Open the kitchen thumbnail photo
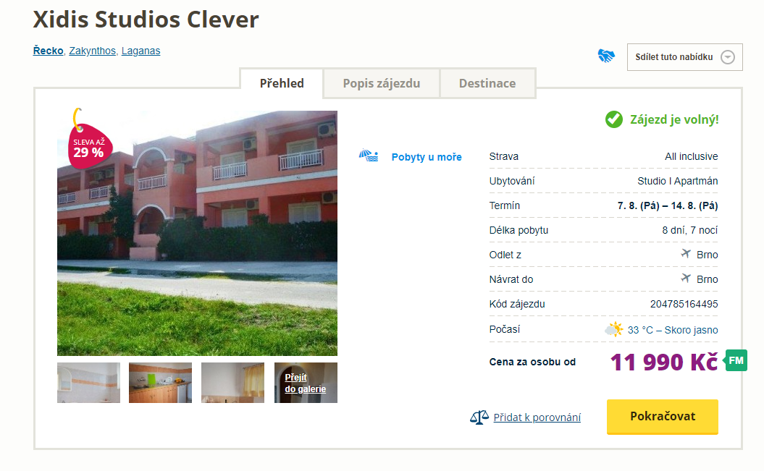 click(x=160, y=383)
